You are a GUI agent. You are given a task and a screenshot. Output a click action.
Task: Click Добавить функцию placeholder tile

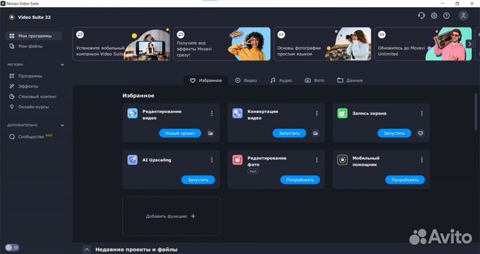pos(171,216)
